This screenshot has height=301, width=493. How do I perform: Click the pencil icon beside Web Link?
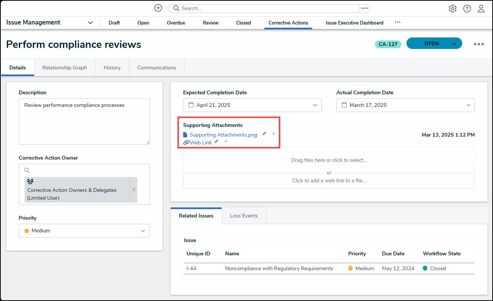coord(217,141)
